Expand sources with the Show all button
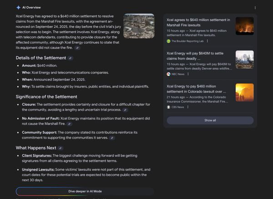 [210, 120]
